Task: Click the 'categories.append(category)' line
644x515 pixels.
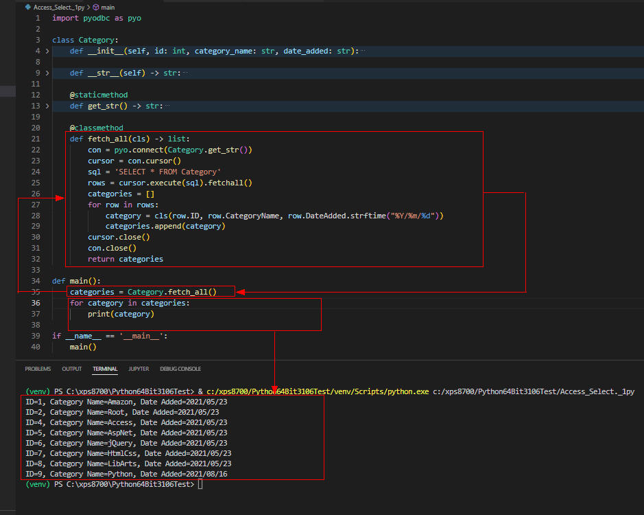Action: point(165,226)
